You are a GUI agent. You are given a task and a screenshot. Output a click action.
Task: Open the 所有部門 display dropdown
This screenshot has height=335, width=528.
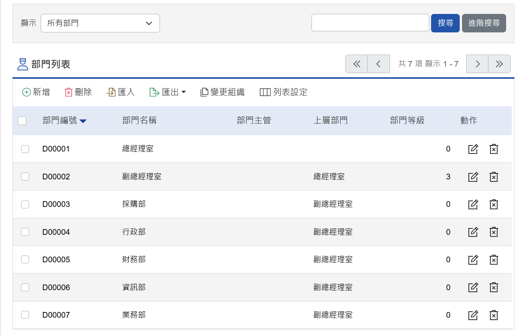[100, 23]
